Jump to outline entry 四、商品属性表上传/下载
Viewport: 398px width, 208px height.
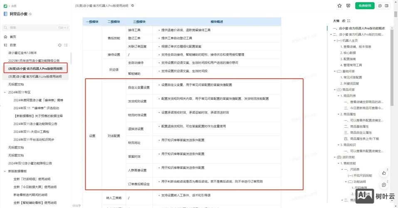pyautogui.click(x=361, y=139)
